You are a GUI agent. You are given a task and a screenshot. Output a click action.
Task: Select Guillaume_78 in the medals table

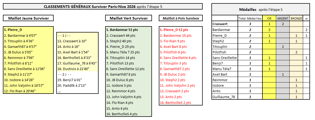pyautogui.click(x=224, y=97)
